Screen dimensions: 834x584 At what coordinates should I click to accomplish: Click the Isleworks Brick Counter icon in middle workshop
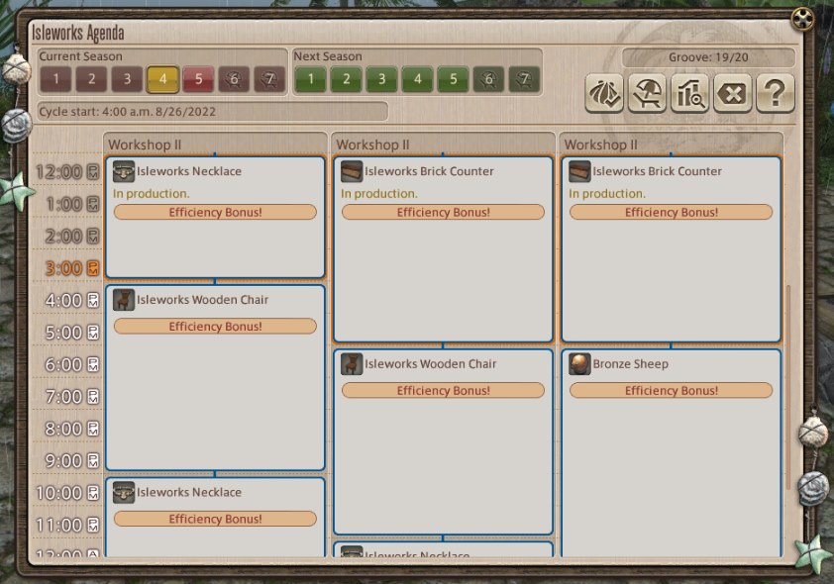(x=352, y=171)
